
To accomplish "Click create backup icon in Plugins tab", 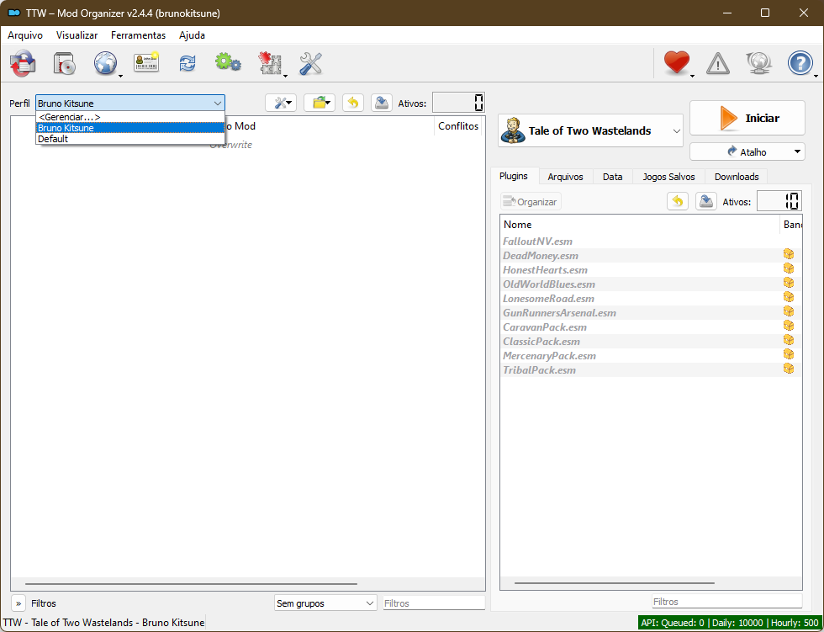I will (x=706, y=201).
